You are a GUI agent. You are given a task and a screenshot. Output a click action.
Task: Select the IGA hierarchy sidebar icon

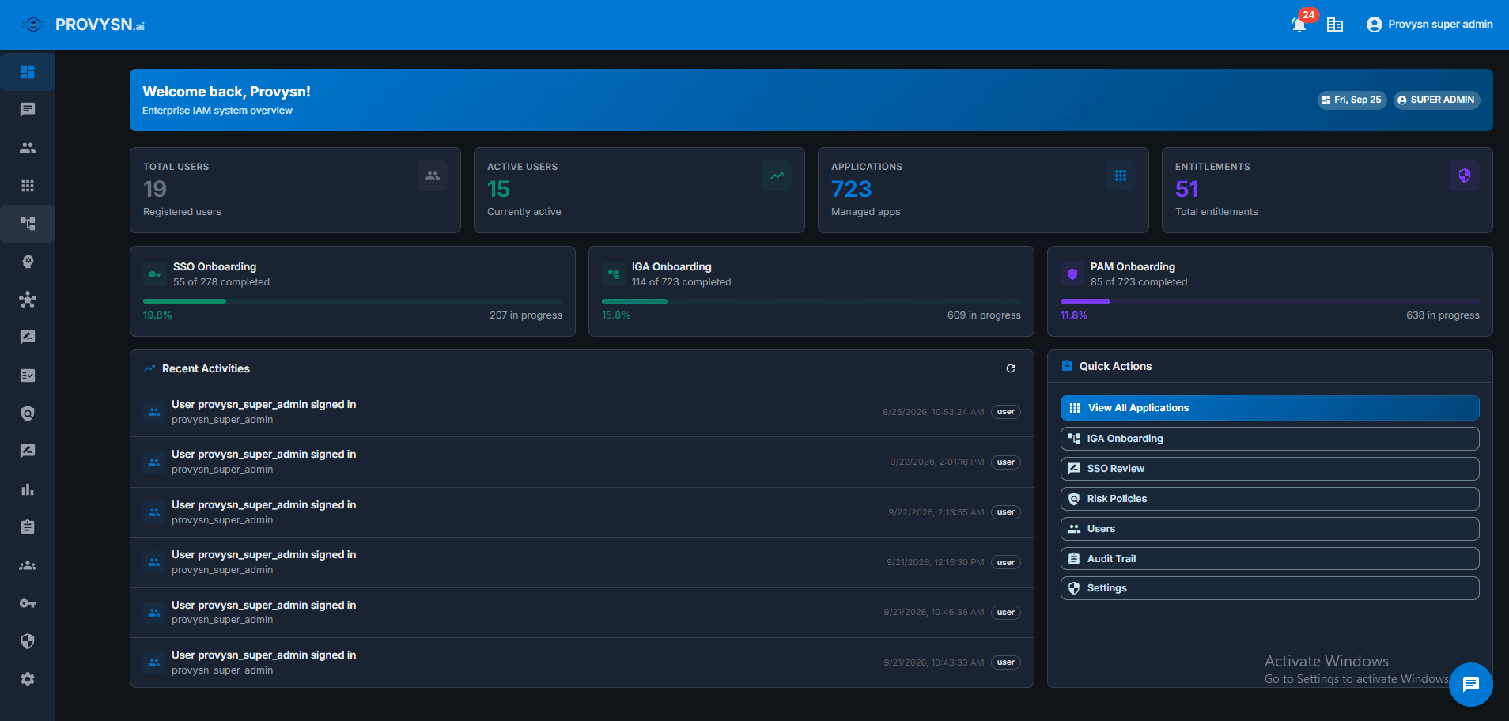[x=28, y=224]
